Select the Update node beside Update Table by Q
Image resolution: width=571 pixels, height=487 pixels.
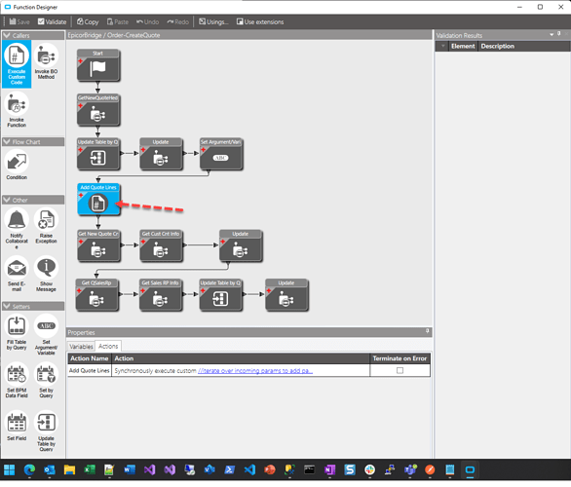point(161,154)
